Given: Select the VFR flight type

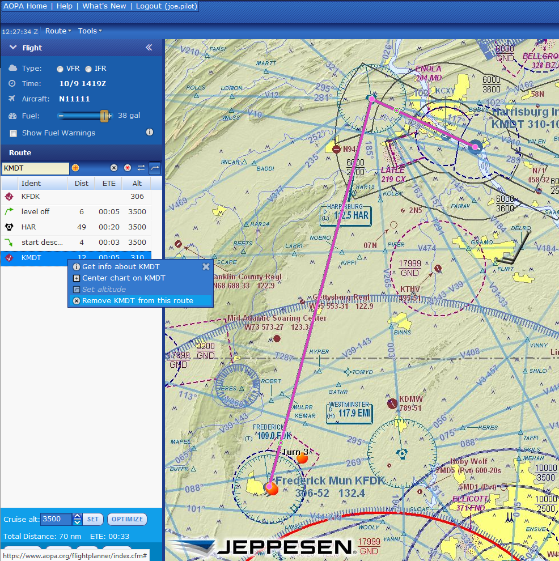Looking at the screenshot, I should [60, 69].
